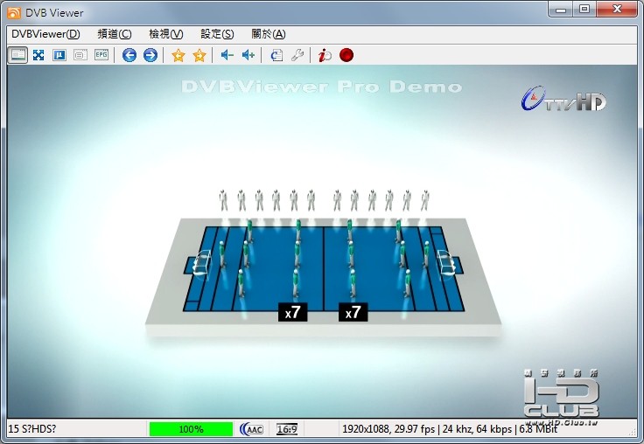Click the AAC audio format indicator

tap(251, 429)
